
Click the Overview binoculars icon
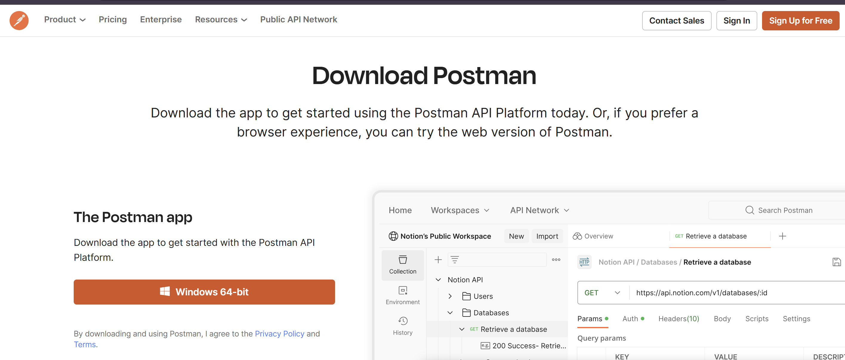[577, 236]
